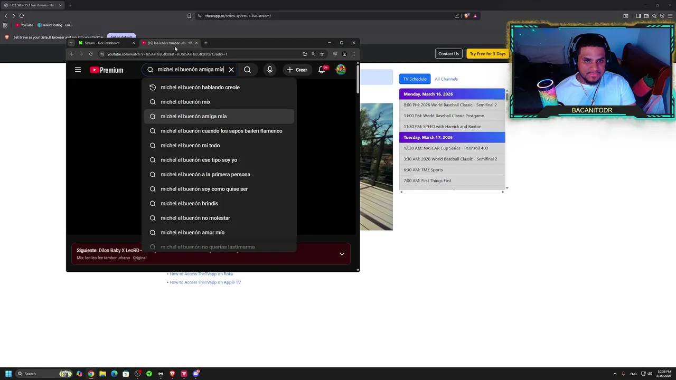Image resolution: width=676 pixels, height=380 pixels.
Task: Open a new tab in the Chrome window
Action: pyautogui.click(x=206, y=43)
